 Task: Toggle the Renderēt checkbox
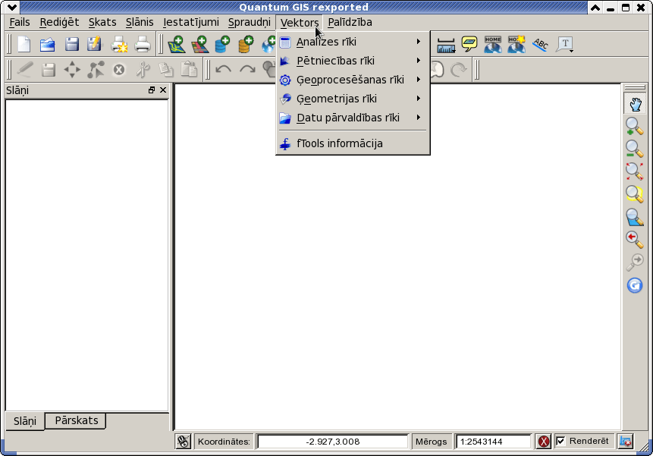pos(560,441)
